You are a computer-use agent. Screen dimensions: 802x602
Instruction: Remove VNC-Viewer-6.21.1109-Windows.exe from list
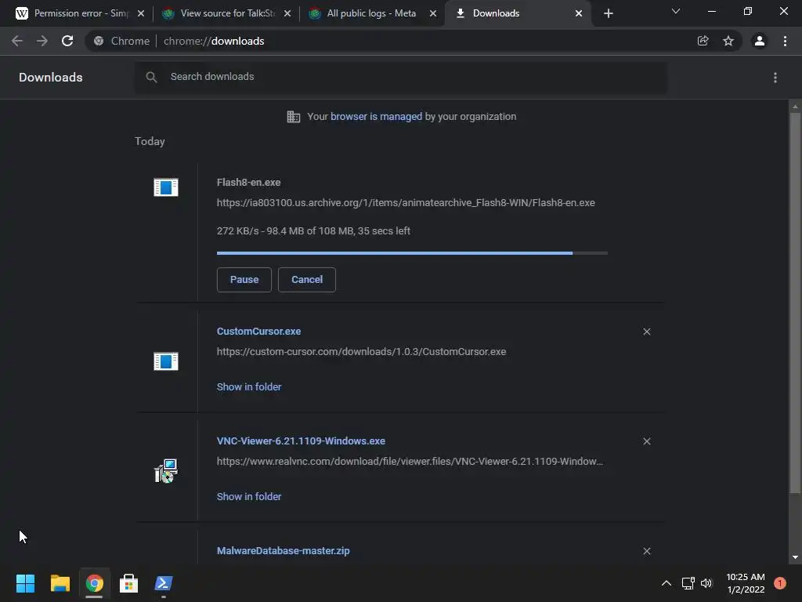click(647, 441)
